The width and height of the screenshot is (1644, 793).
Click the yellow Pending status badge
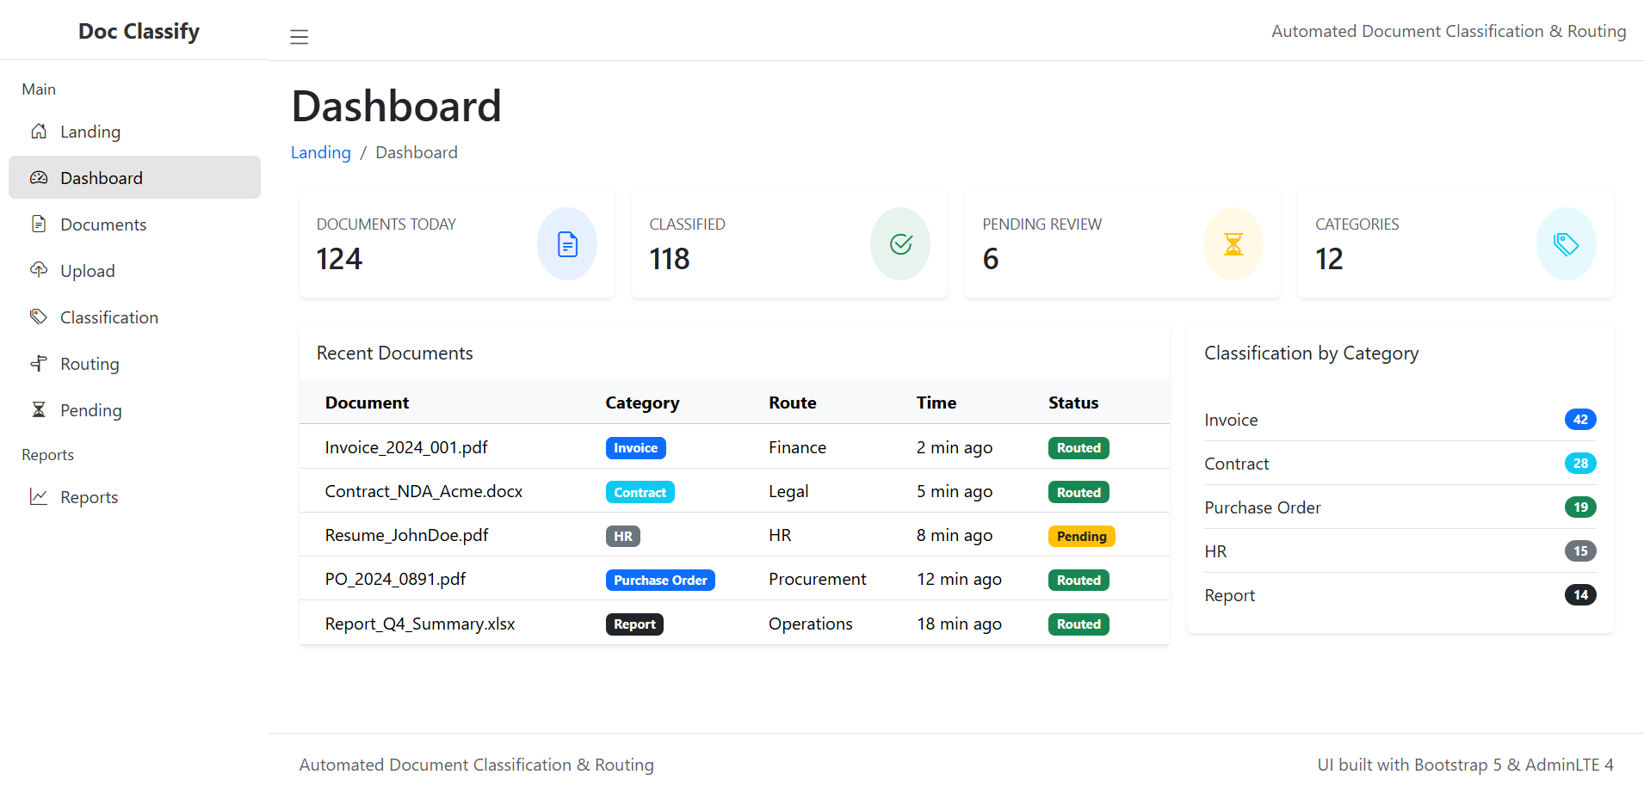tap(1081, 537)
